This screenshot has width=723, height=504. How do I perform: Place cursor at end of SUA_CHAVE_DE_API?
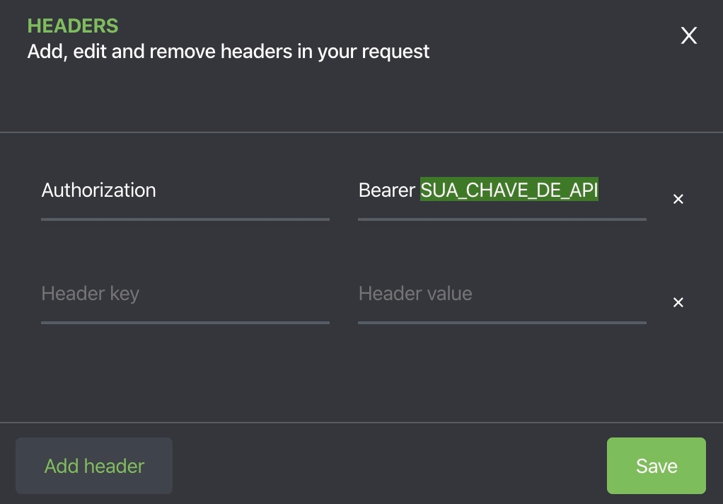[x=598, y=190]
